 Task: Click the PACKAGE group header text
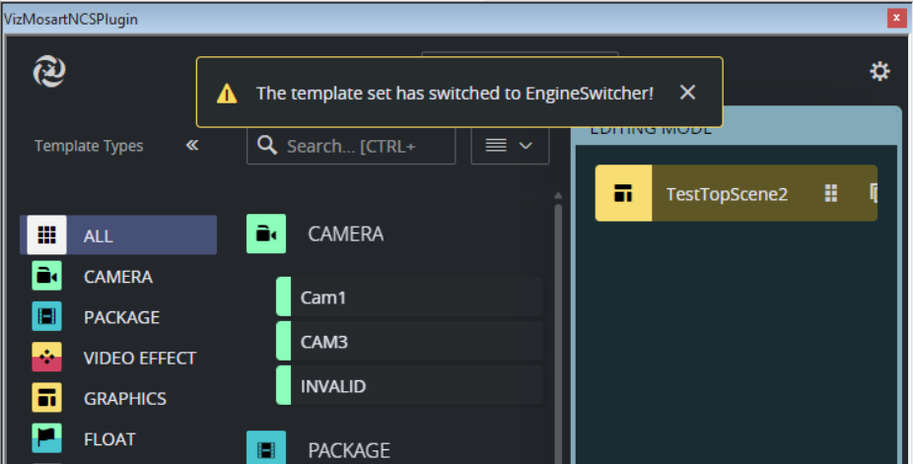tap(349, 450)
